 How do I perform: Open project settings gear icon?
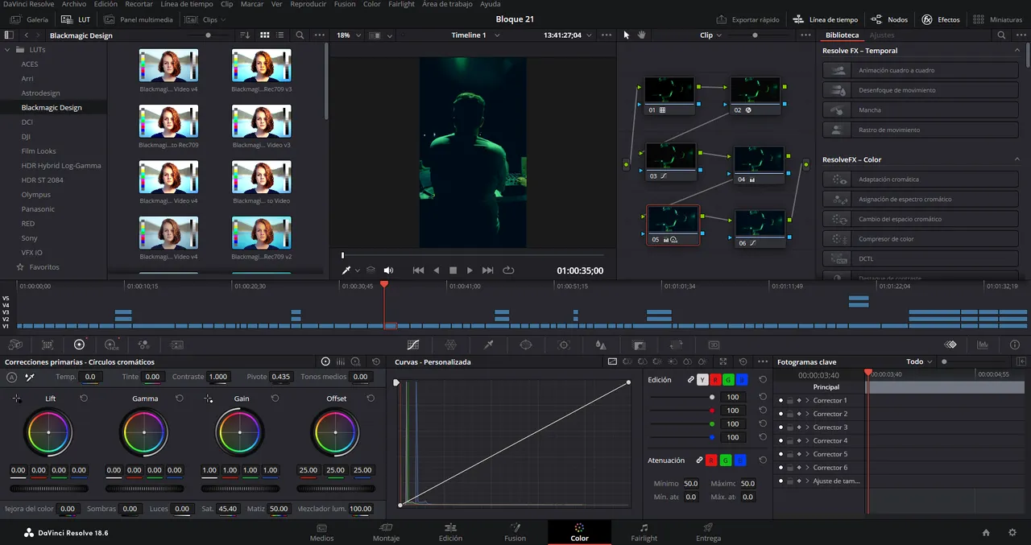point(1012,533)
